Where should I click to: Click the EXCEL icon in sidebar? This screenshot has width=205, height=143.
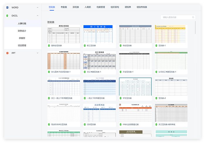click(7, 15)
